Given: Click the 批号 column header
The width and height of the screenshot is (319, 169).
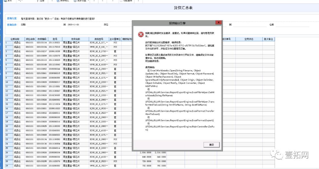Looking at the screenshot, I should click(55, 39).
